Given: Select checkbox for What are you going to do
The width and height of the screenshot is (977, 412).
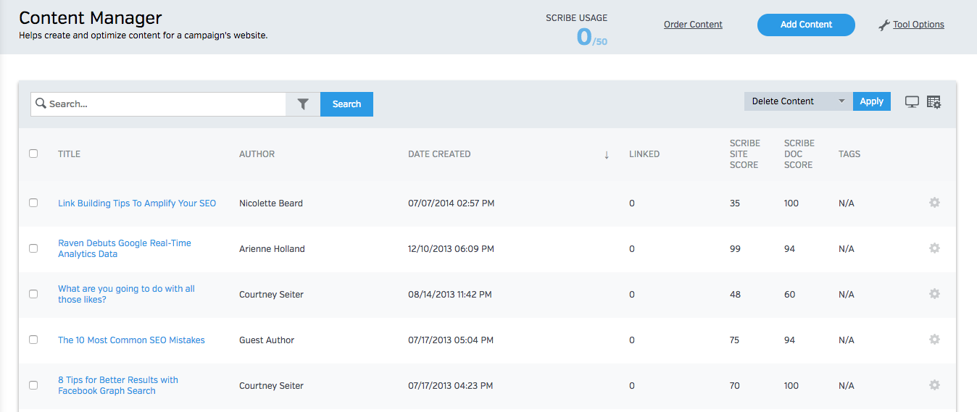Looking at the screenshot, I should pos(33,294).
